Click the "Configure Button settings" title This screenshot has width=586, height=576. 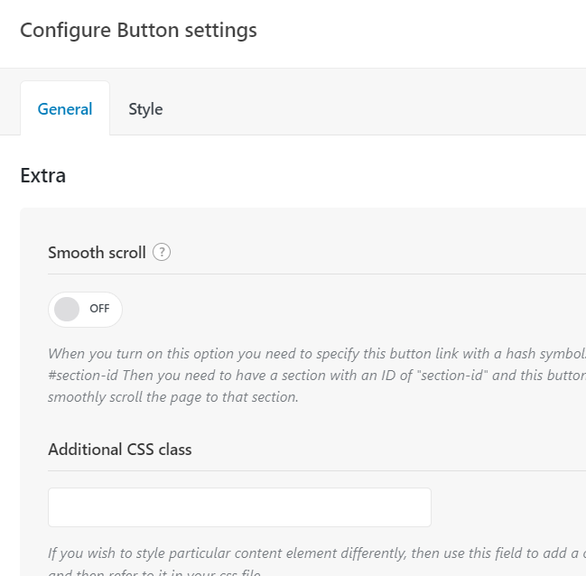[138, 30]
